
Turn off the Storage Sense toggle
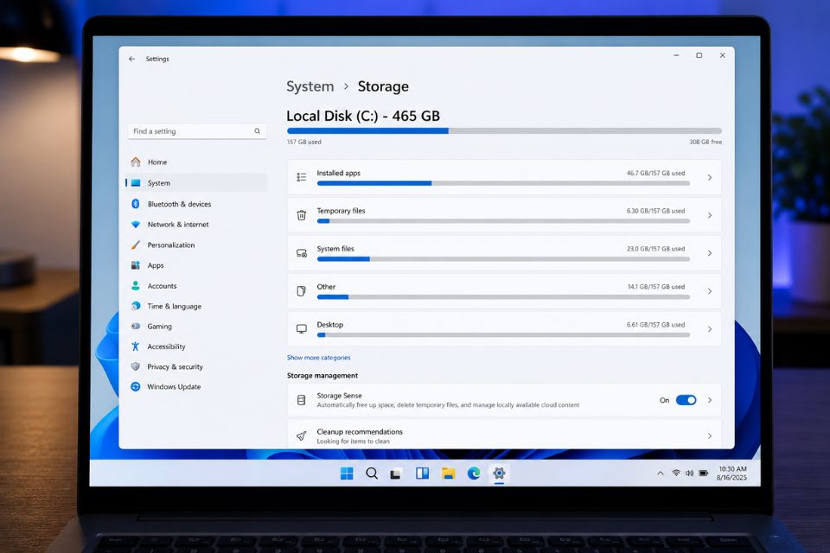686,400
